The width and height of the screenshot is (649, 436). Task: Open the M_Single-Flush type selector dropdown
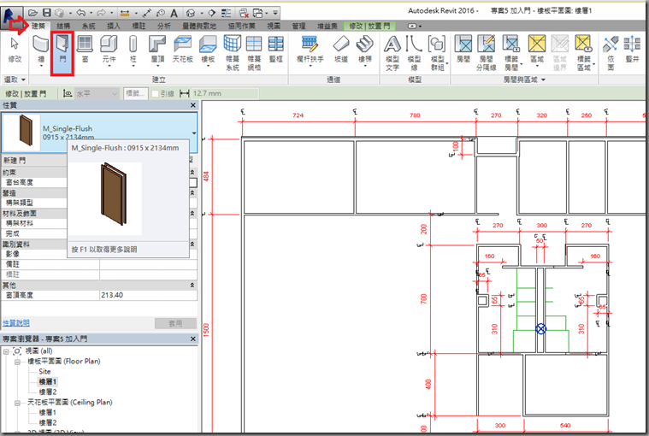194,133
